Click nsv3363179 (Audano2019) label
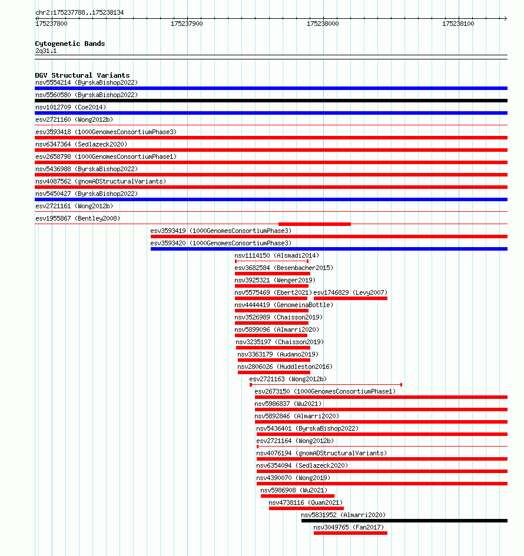The height and width of the screenshot is (556, 524). click(278, 355)
